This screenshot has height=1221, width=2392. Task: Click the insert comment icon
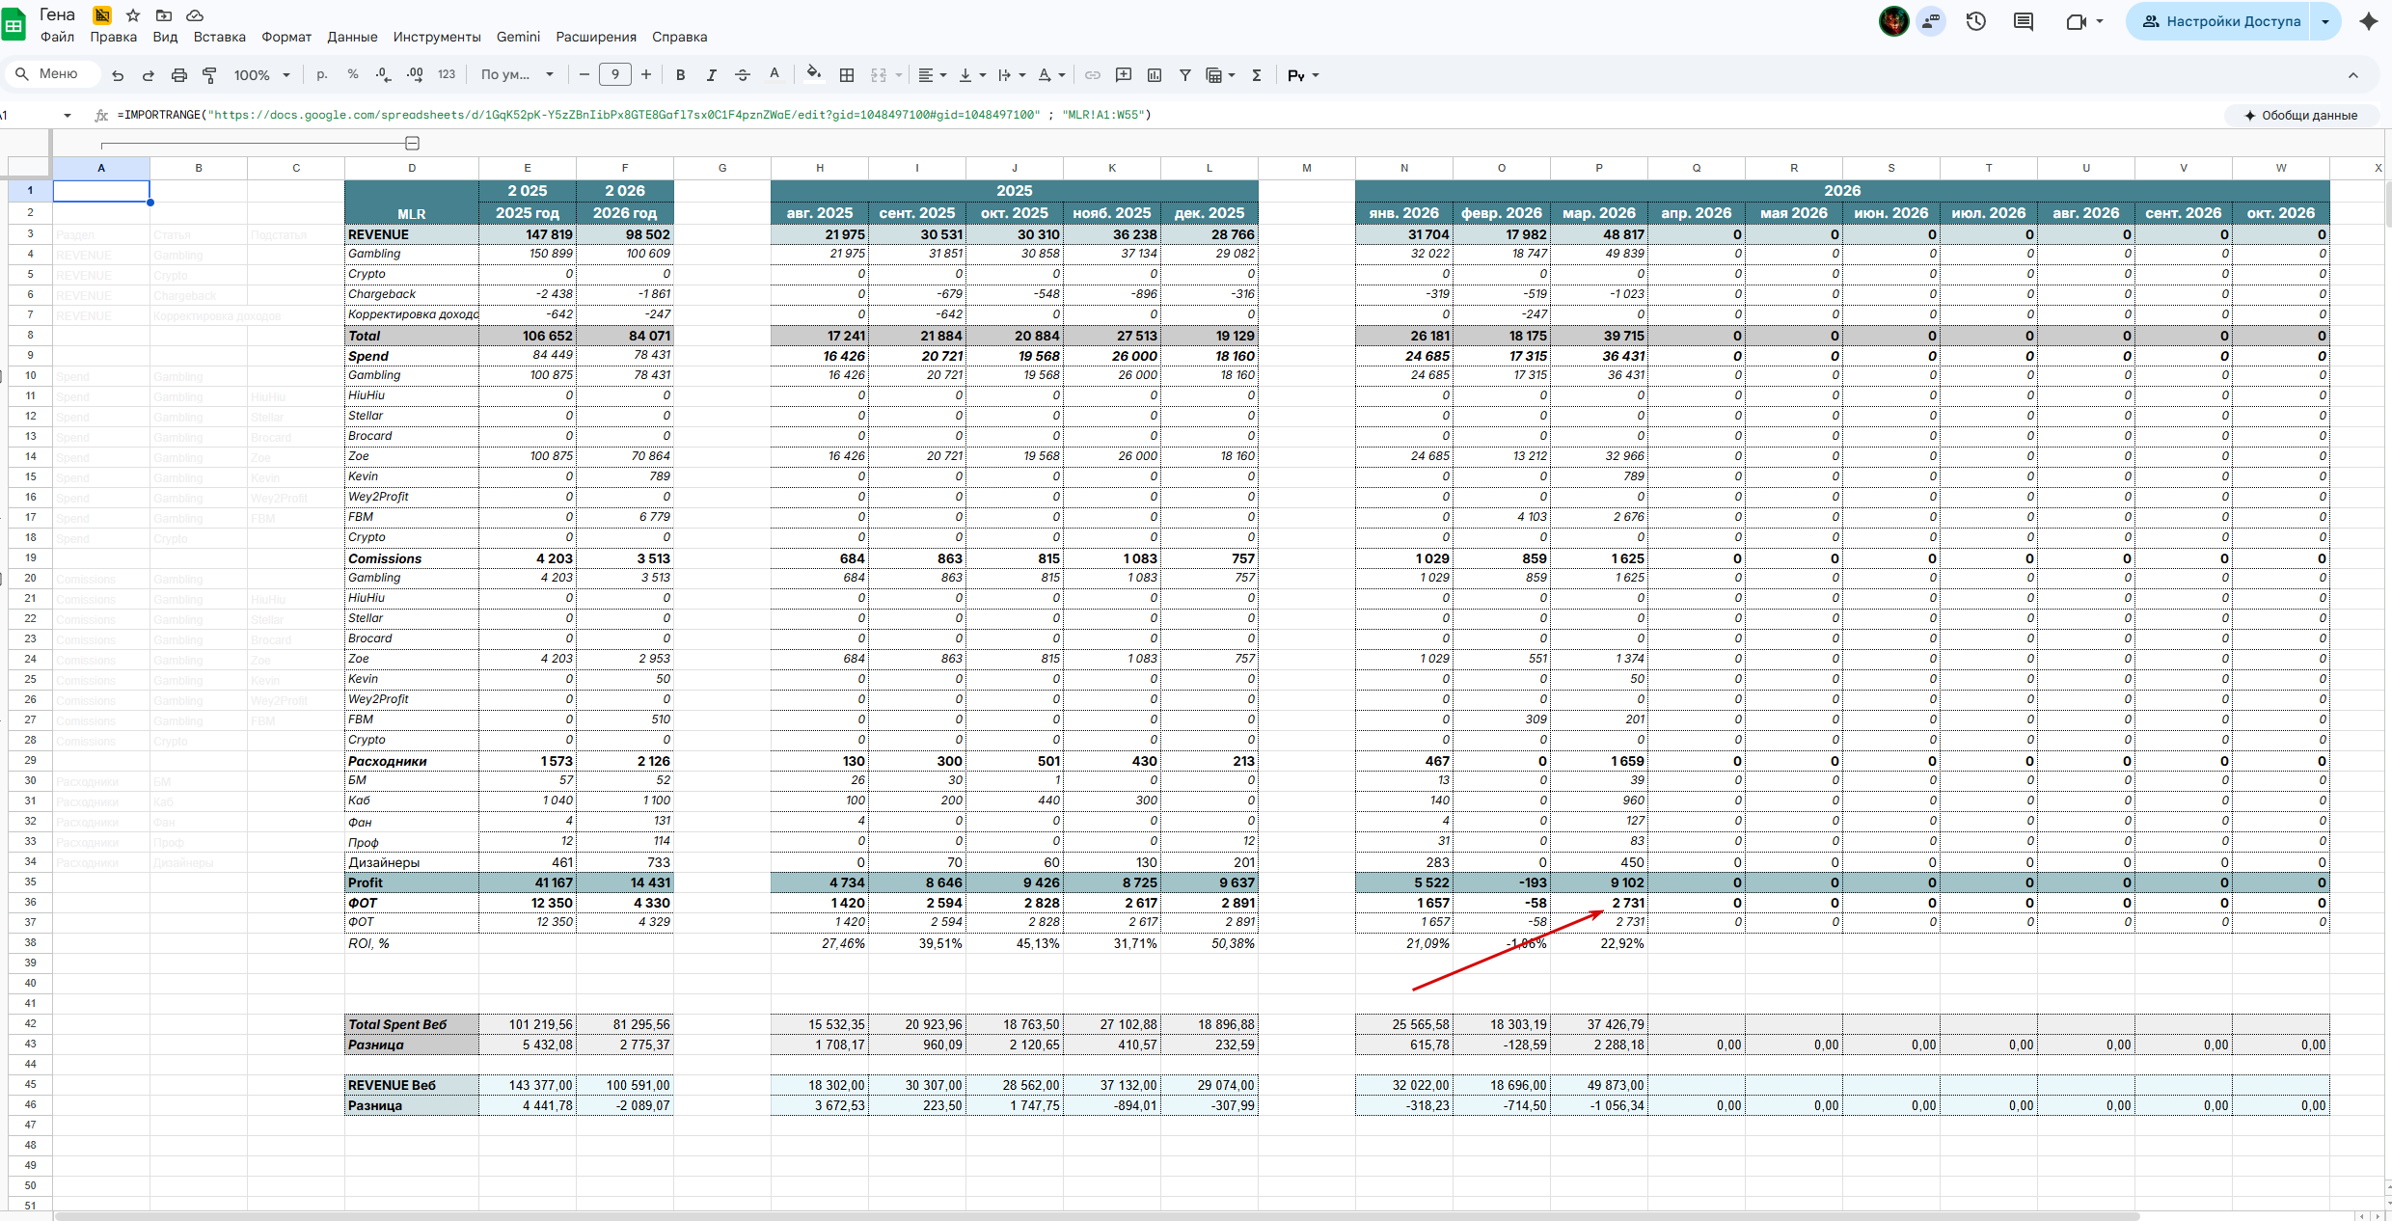click(x=1123, y=75)
